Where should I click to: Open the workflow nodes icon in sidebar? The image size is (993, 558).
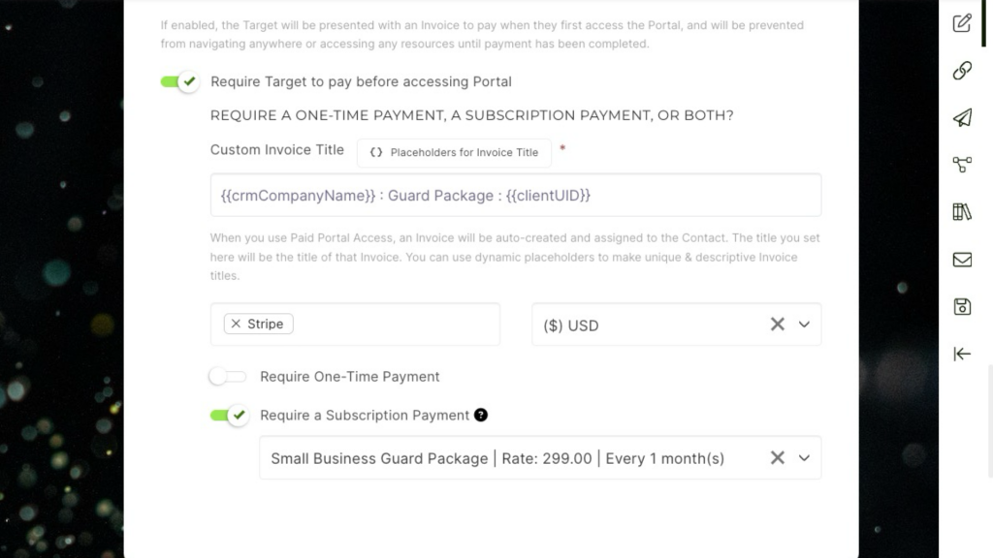pyautogui.click(x=962, y=165)
